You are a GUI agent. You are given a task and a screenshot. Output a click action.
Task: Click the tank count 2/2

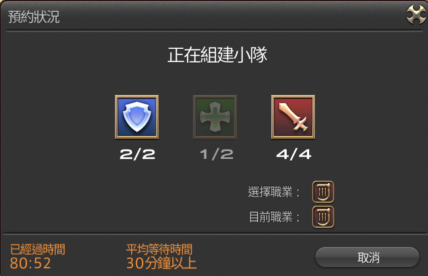pyautogui.click(x=137, y=154)
